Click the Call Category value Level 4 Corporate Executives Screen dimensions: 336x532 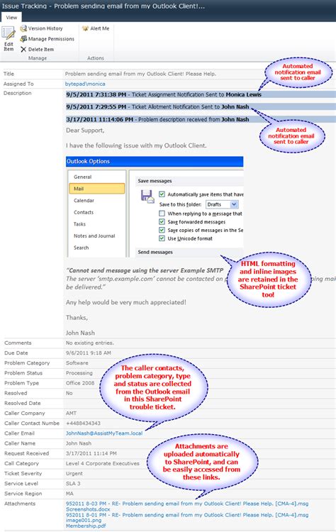tap(102, 463)
